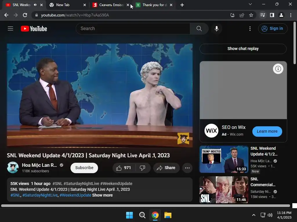Share the SNL video

166,168
